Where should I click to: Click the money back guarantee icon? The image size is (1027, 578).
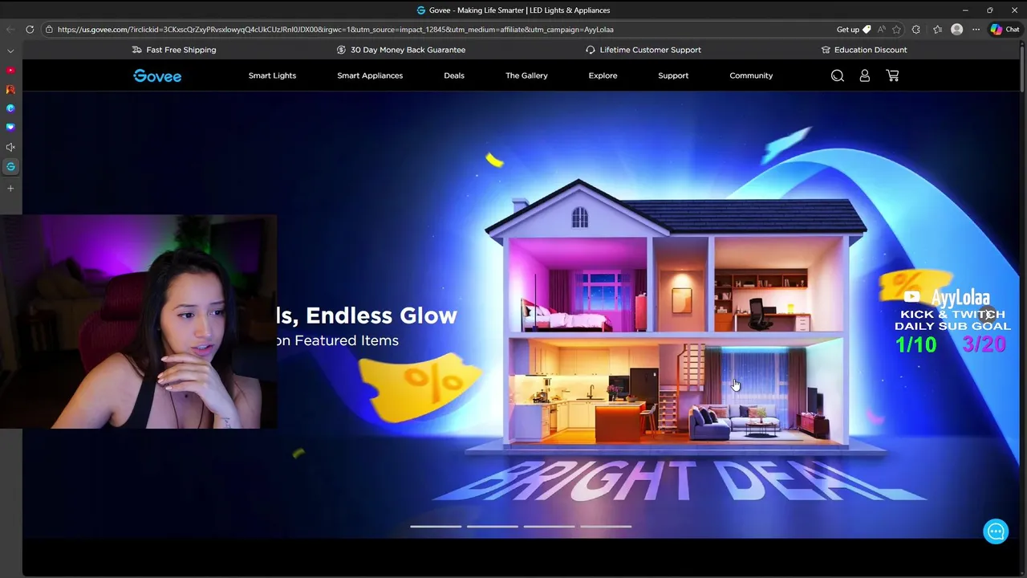pos(341,50)
